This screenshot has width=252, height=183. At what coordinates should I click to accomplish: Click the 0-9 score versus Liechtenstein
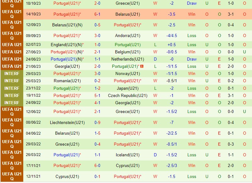[x=97, y=122]
